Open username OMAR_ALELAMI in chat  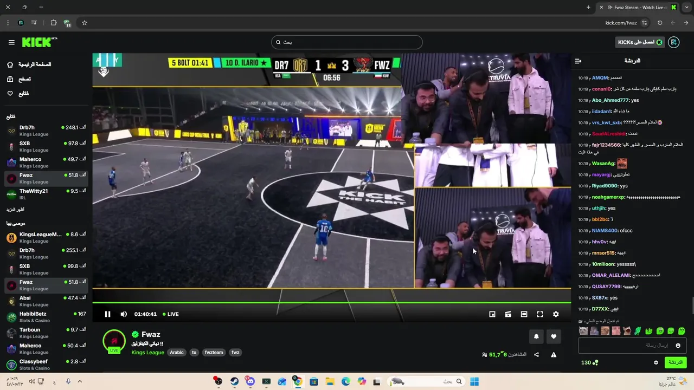611,275
